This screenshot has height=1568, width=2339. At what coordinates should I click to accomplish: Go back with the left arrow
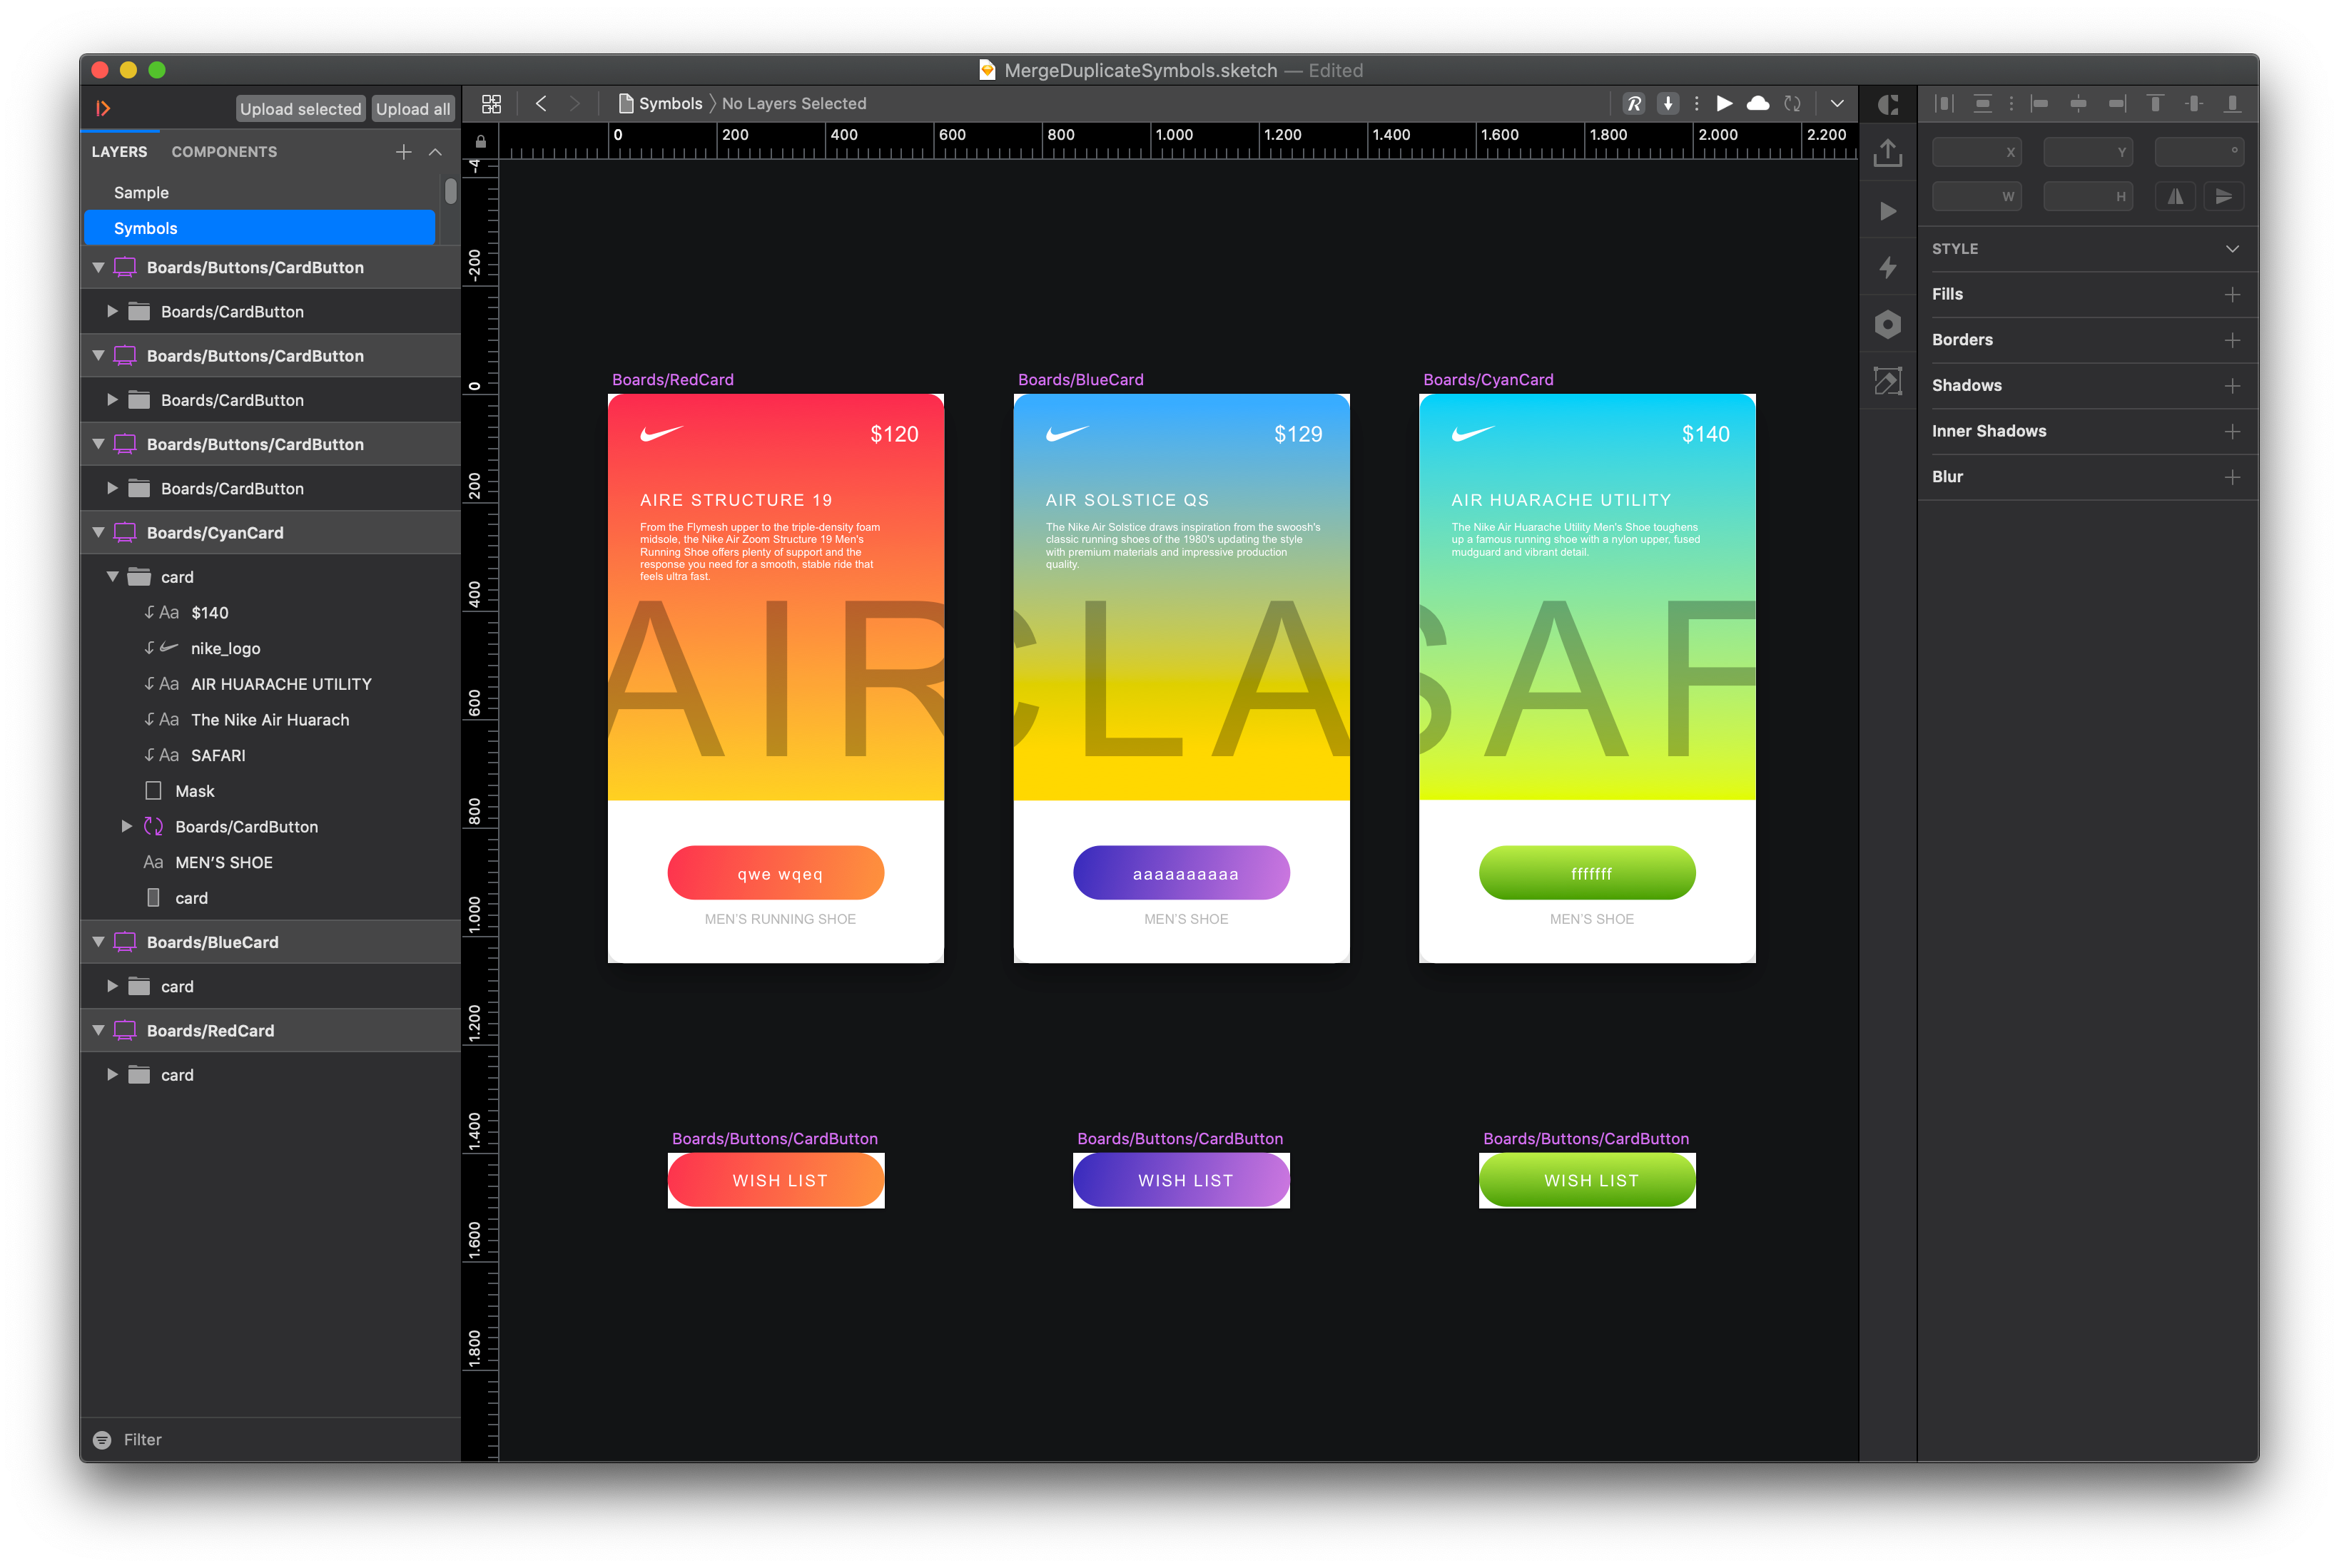click(540, 104)
